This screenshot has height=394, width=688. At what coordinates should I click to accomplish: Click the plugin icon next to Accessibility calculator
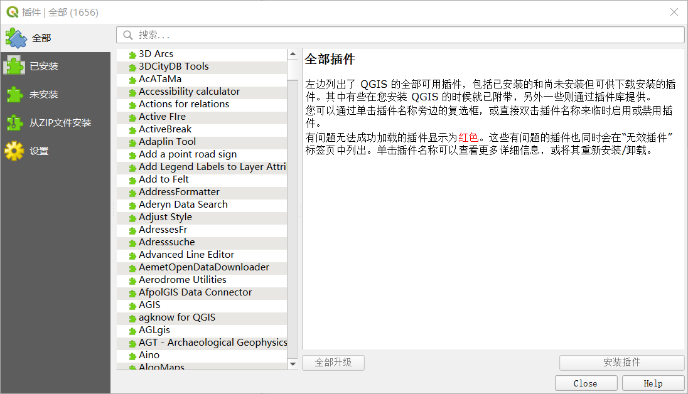132,93
